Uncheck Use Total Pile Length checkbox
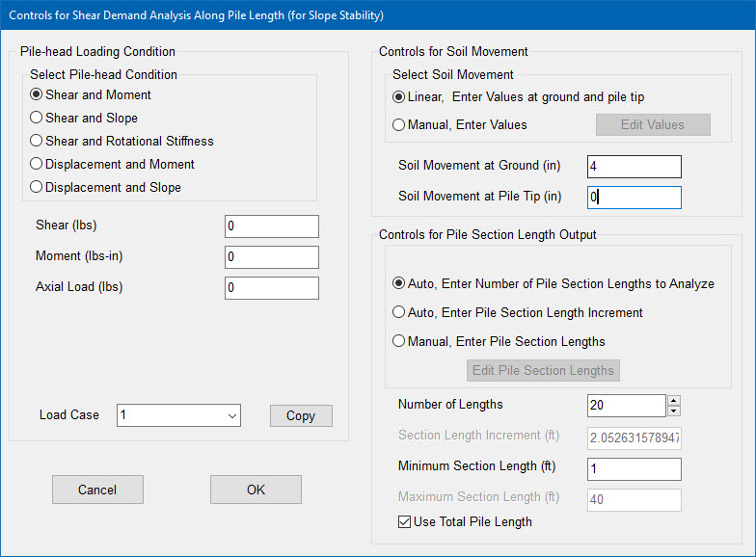 (405, 522)
